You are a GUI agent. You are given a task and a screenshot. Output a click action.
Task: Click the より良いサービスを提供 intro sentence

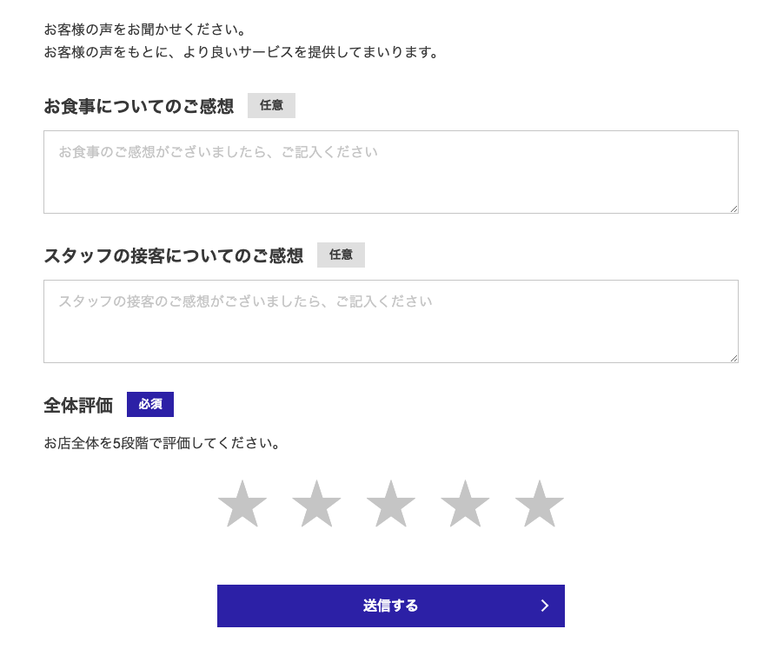(242, 52)
